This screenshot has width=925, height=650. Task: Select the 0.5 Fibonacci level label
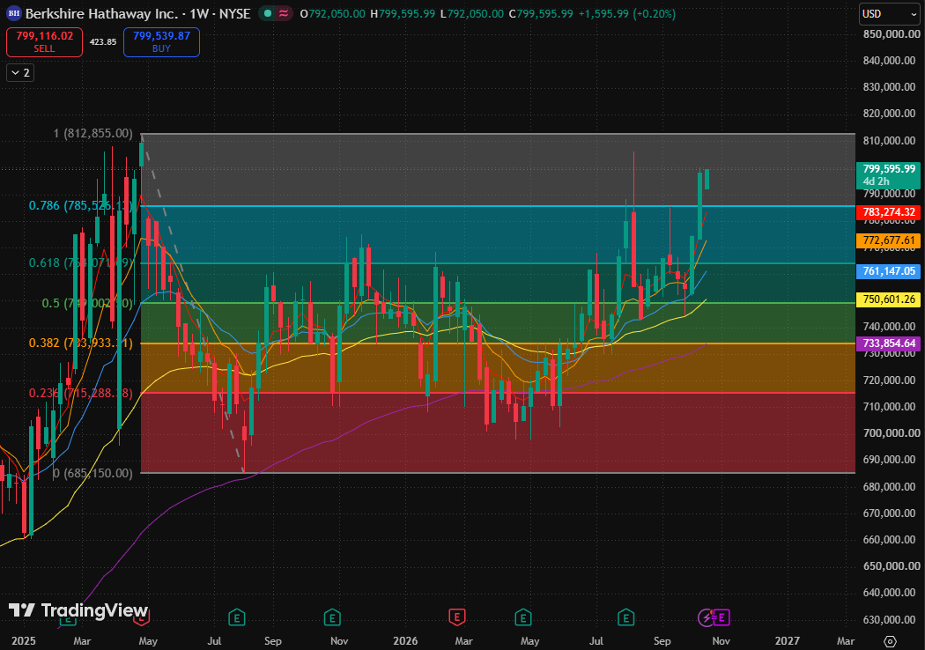(x=87, y=303)
